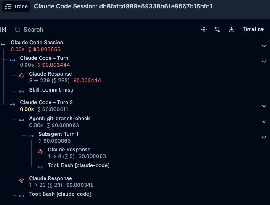The image size is (270, 205).
Task: Click the download trace icon
Action: [x=231, y=30]
